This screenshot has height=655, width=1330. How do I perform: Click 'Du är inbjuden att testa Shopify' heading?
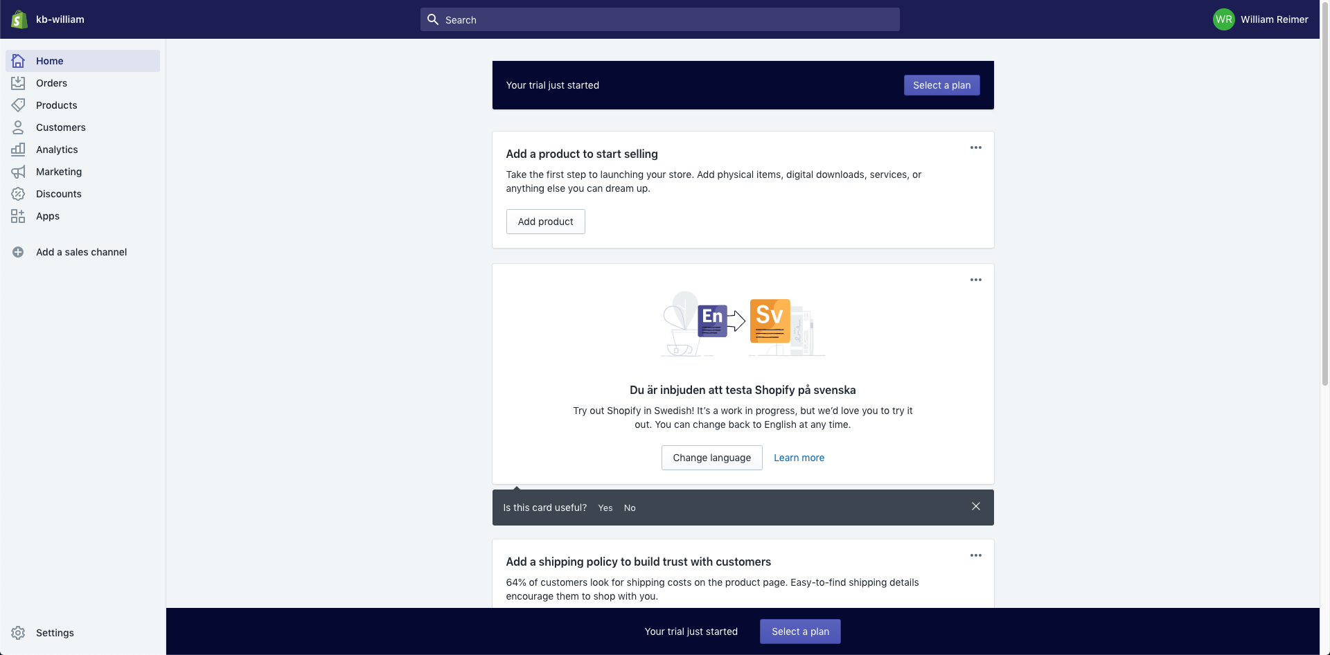click(x=743, y=390)
